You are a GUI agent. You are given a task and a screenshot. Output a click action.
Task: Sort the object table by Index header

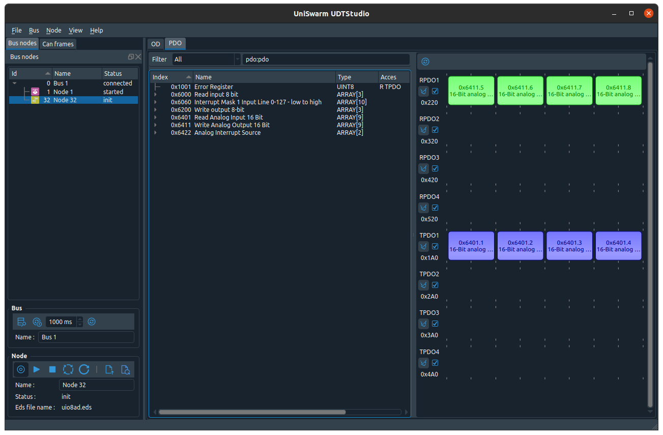(x=171, y=77)
